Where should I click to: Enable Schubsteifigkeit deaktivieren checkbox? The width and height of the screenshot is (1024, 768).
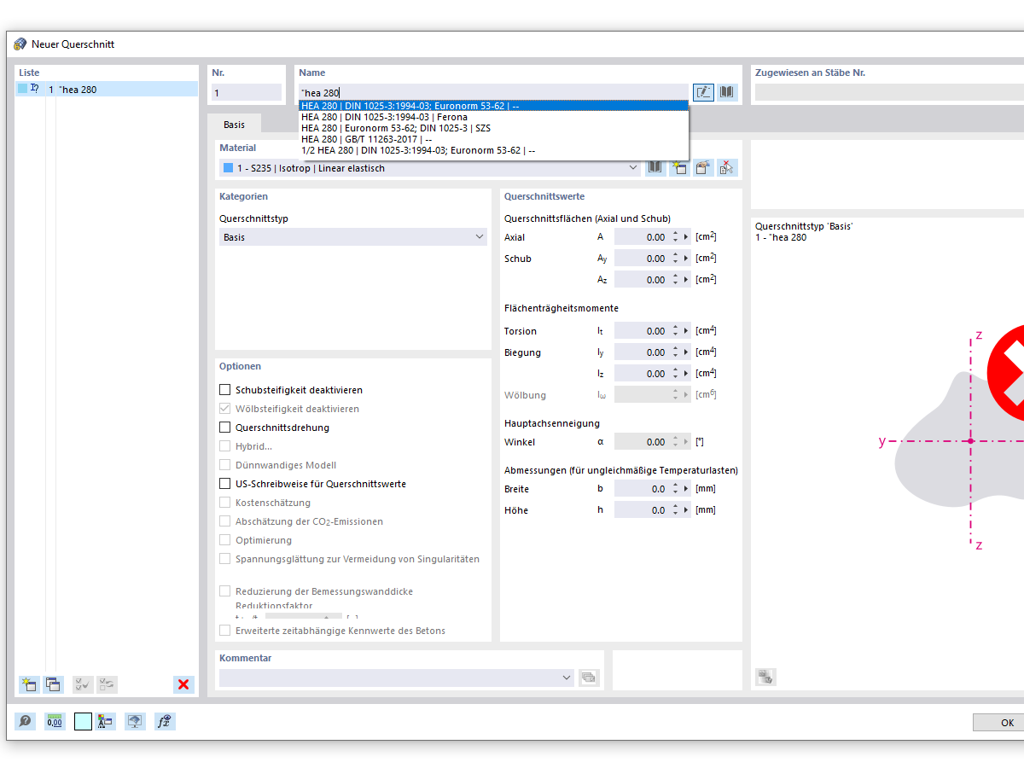click(x=225, y=390)
